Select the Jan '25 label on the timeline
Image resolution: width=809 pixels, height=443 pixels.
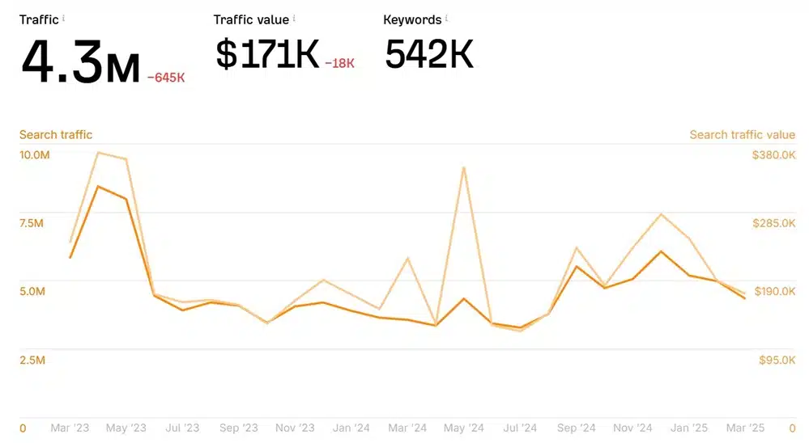689,428
